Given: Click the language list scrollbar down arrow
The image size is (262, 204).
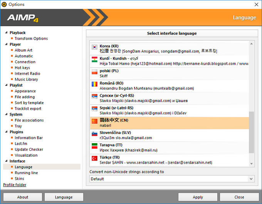Looking at the screenshot, I should click(251, 164).
